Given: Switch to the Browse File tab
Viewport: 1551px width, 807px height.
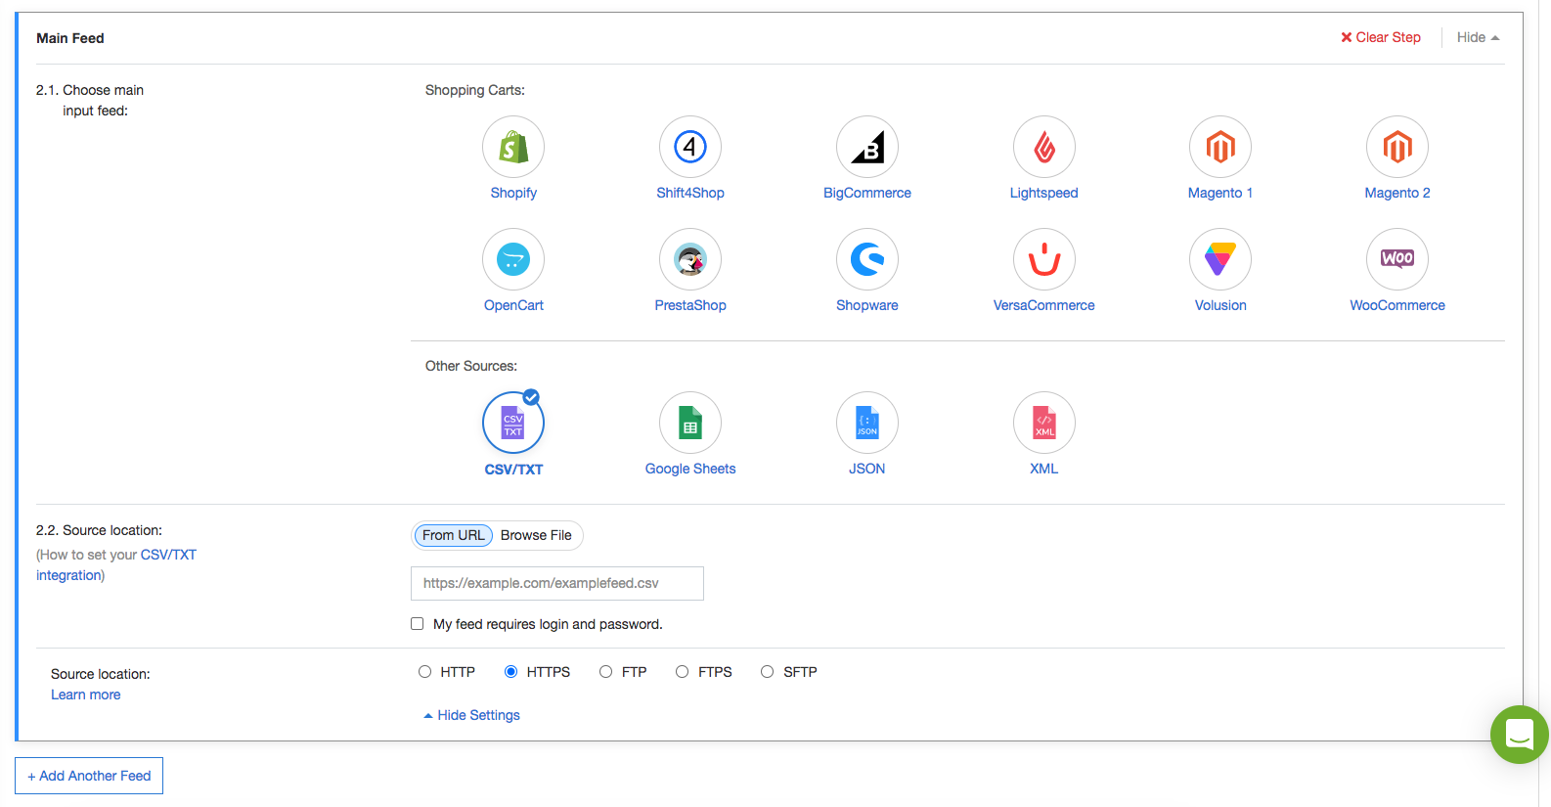Looking at the screenshot, I should 536,535.
